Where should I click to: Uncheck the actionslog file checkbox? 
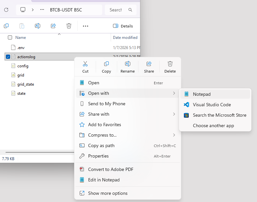click(x=8, y=57)
